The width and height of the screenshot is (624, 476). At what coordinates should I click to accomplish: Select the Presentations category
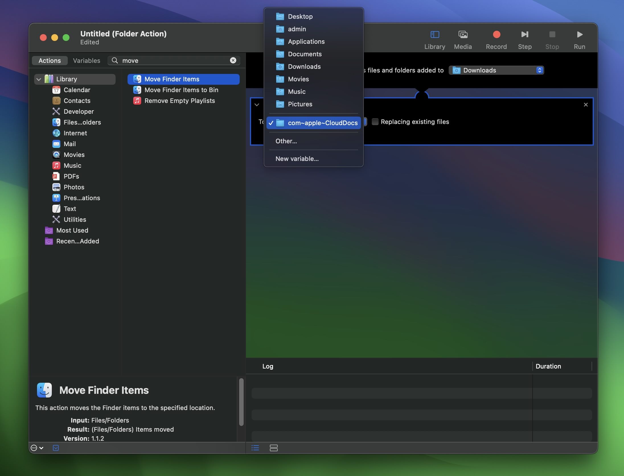82,198
